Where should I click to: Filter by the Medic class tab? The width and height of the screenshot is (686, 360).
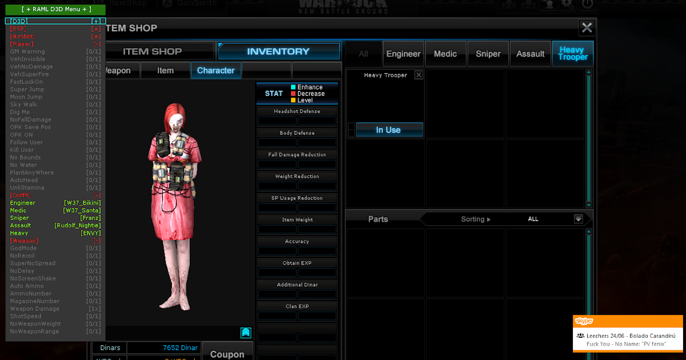point(445,54)
